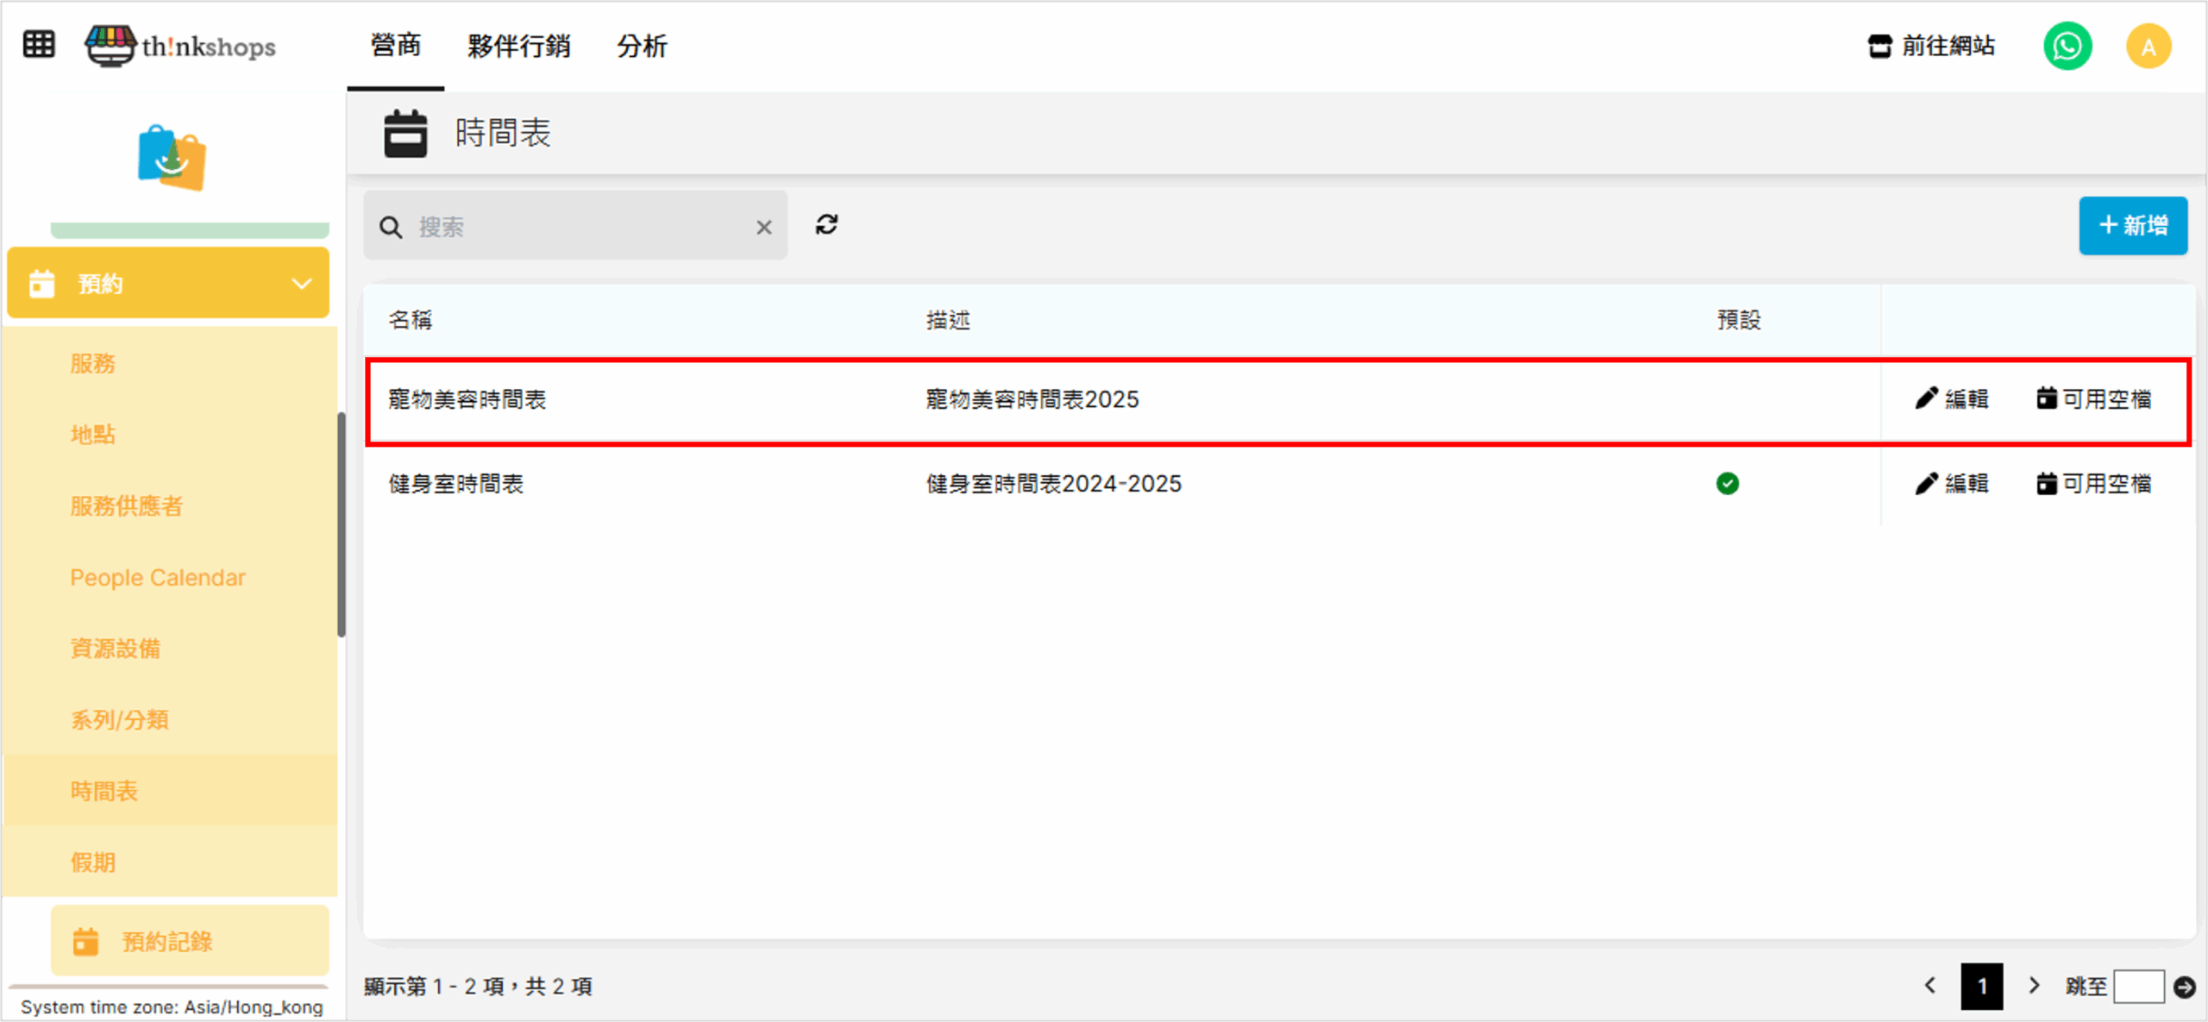Viewport: 2208px width, 1022px height.
Task: Edit 寵物美容時間表 row
Action: [x=1952, y=399]
